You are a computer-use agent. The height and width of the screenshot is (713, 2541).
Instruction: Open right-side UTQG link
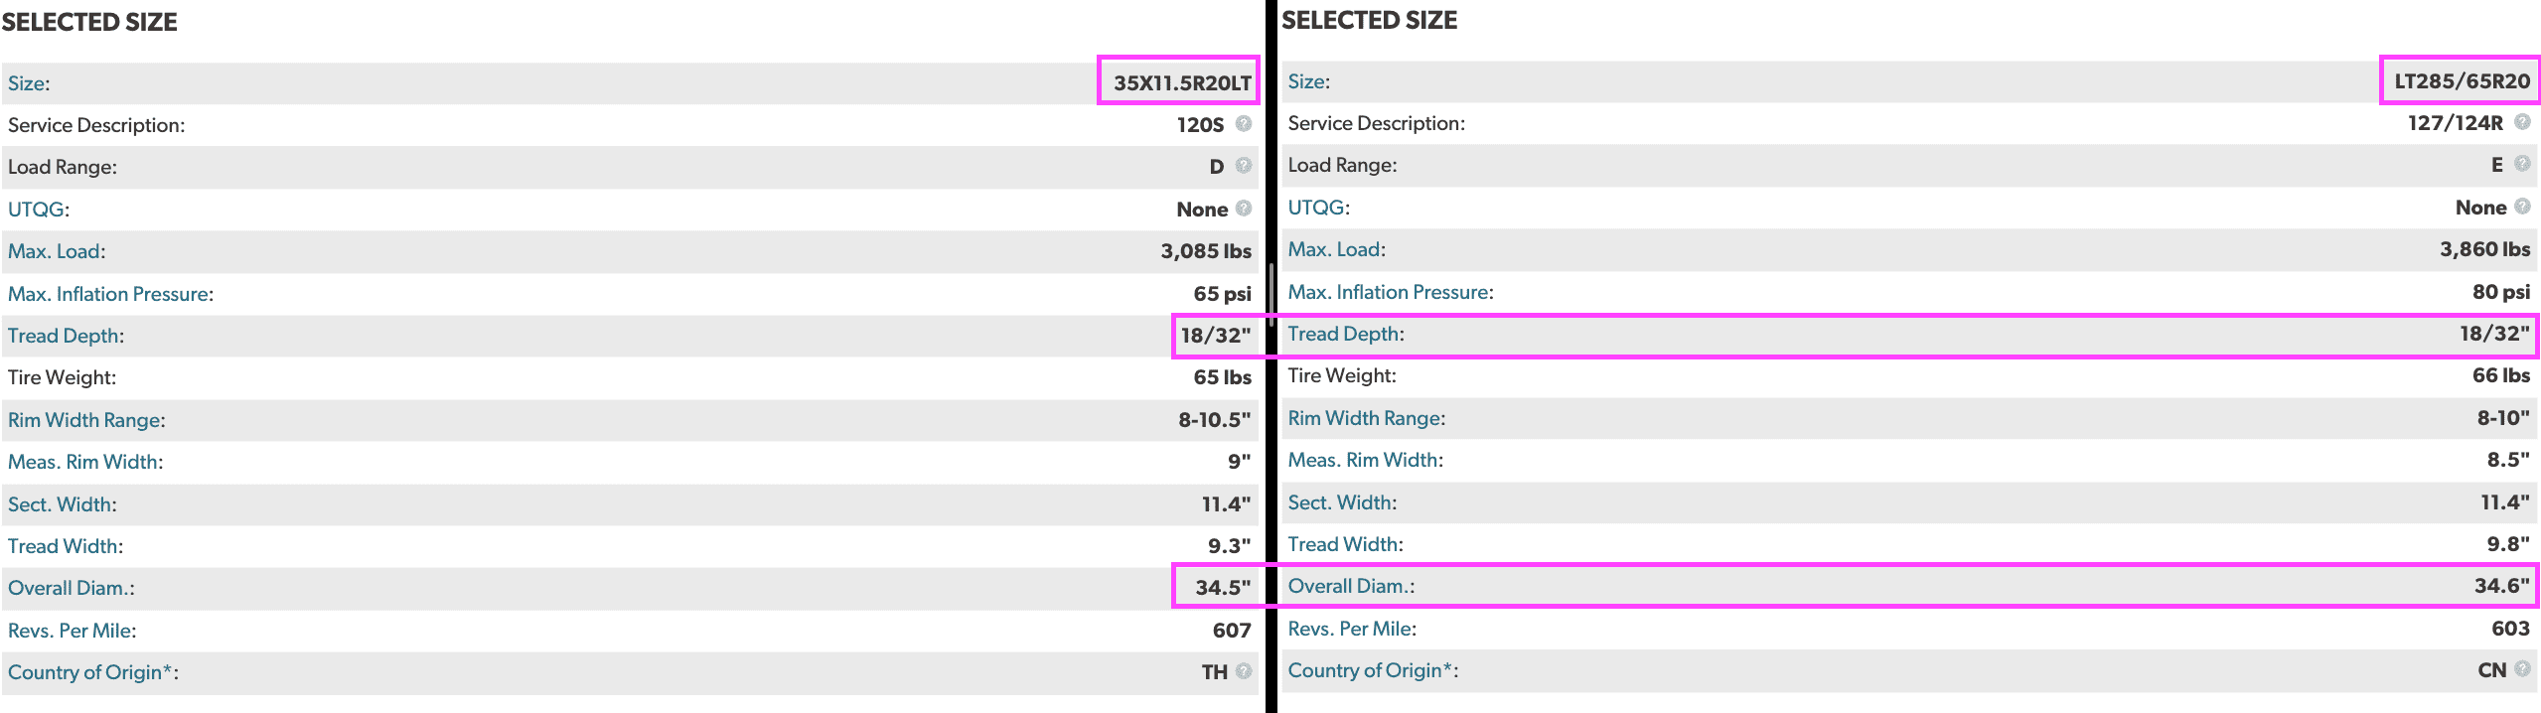pos(1317,208)
